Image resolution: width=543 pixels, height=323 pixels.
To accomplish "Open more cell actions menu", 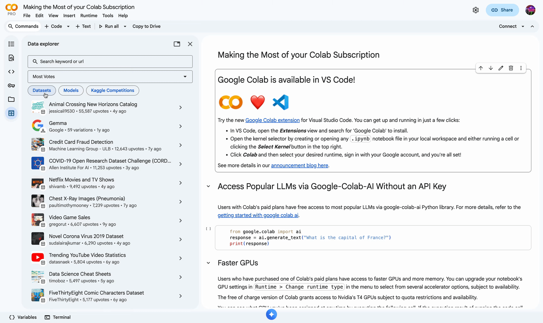I will click(x=521, y=68).
